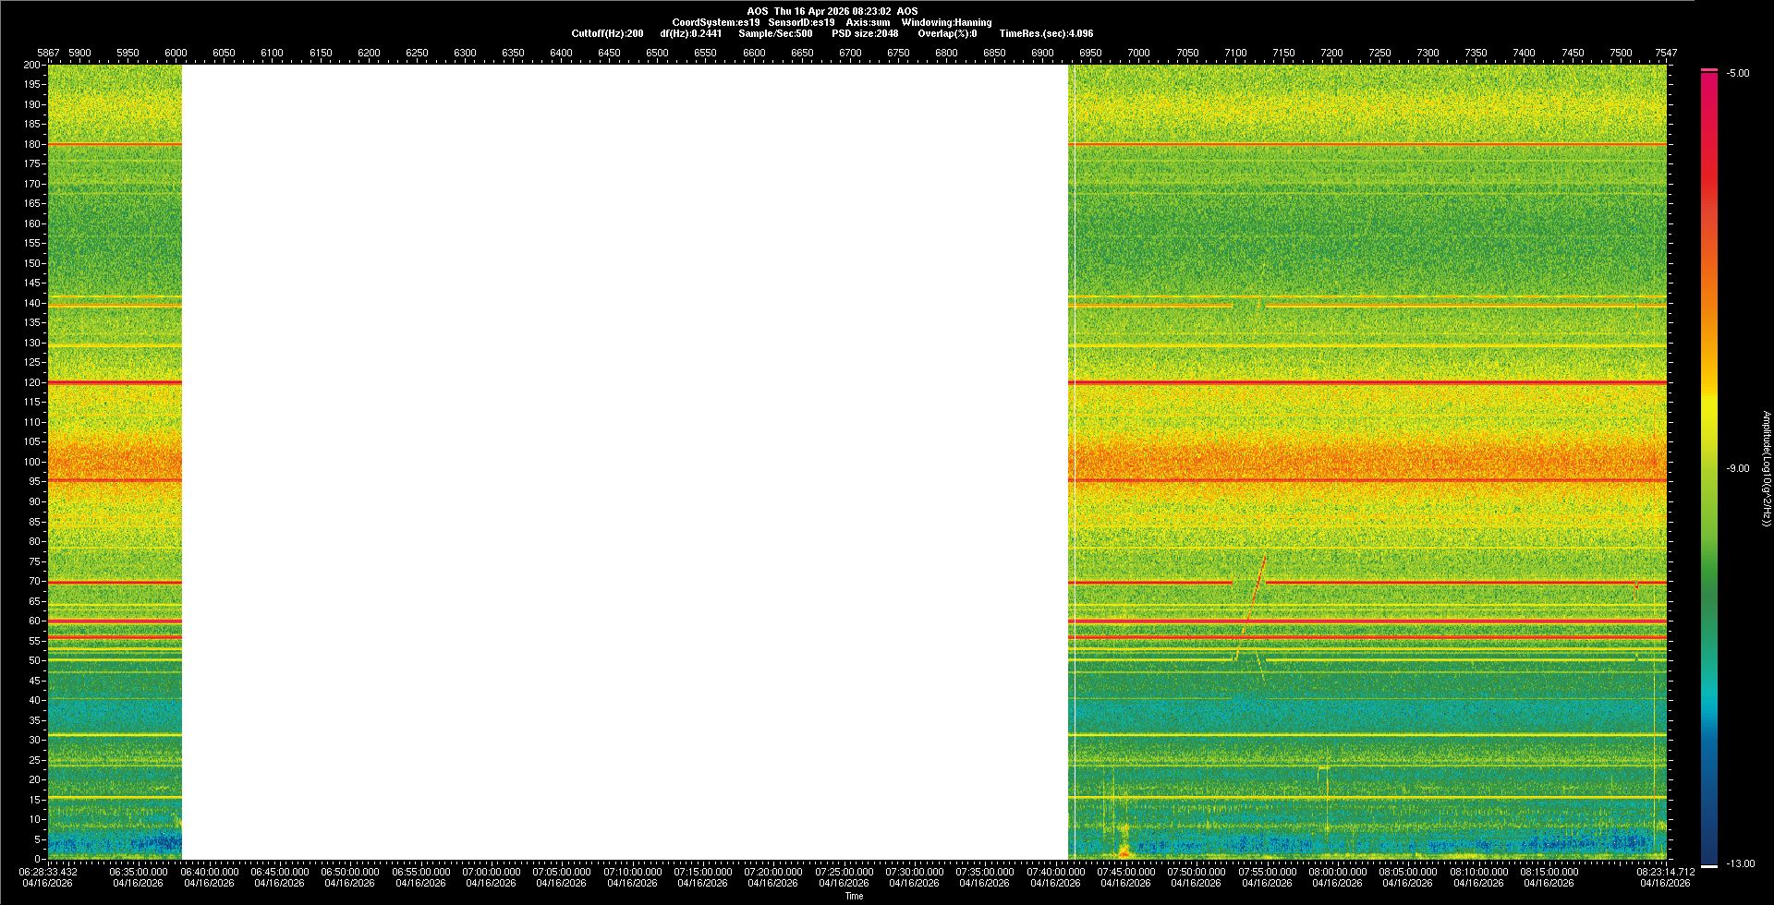Click the "07:45:00.000" time axis label
The image size is (1774, 905).
pyautogui.click(x=1126, y=871)
